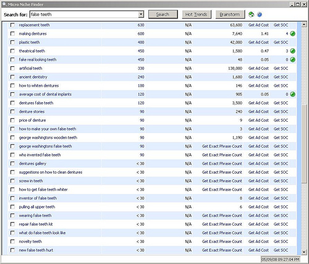
Task: Click into the Search for input field
Action: pos(84,14)
